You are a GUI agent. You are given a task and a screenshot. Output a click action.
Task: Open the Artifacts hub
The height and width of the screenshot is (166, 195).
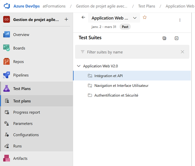[20, 159]
